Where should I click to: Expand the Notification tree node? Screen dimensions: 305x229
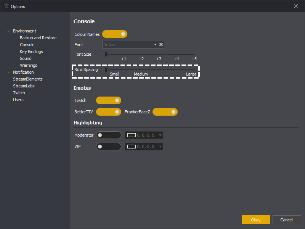pos(8,73)
